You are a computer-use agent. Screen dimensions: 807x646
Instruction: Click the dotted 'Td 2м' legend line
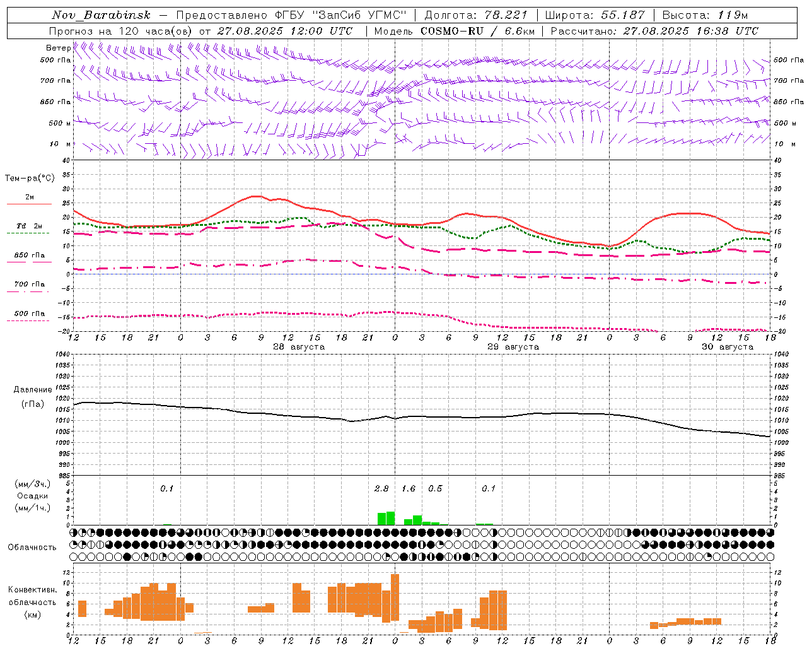point(28,233)
